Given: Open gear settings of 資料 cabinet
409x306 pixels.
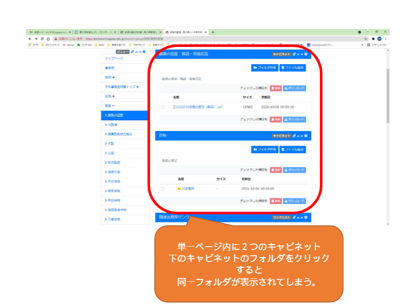Looking at the screenshot, I should coord(306,136).
